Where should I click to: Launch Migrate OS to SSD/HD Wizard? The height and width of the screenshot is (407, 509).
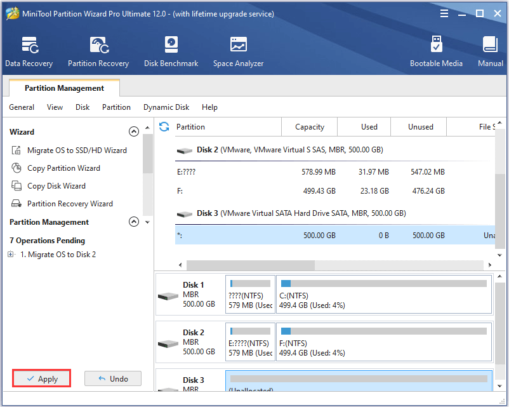[x=77, y=150]
